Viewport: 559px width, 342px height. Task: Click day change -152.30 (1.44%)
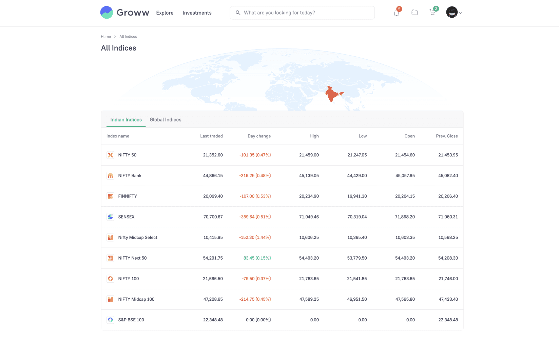click(255, 237)
